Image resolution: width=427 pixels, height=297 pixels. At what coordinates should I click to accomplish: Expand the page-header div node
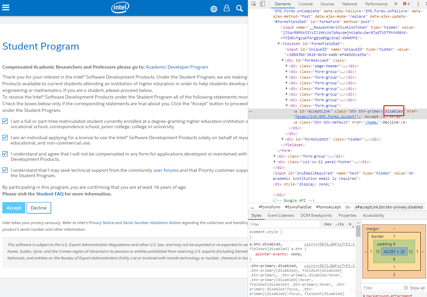(287, 66)
